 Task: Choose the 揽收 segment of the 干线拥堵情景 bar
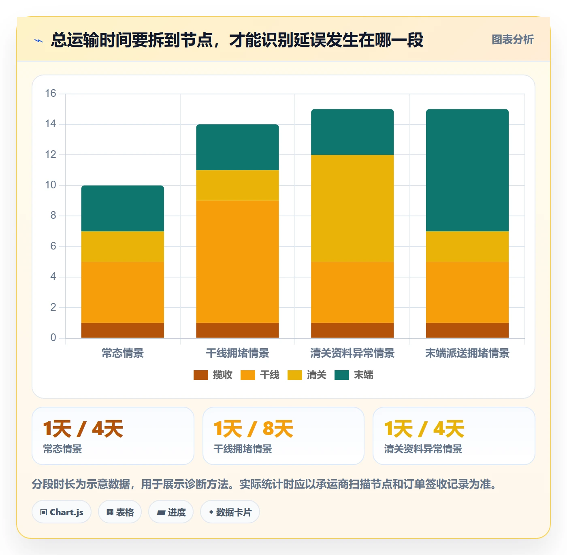pyautogui.click(x=238, y=331)
